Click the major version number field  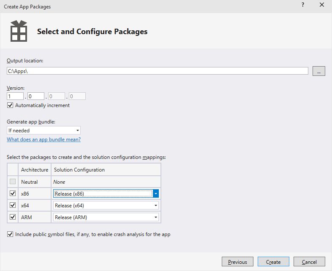15,97
